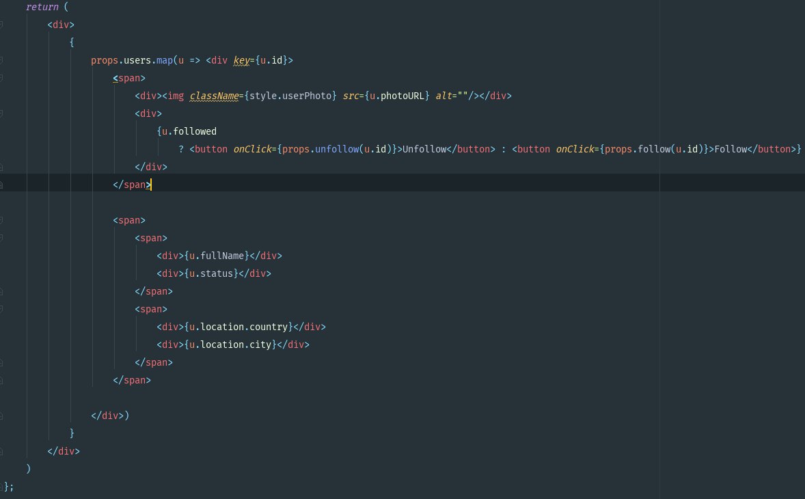The width and height of the screenshot is (805, 499).
Task: Click 'u.status' inside the div
Action: click(x=211, y=273)
